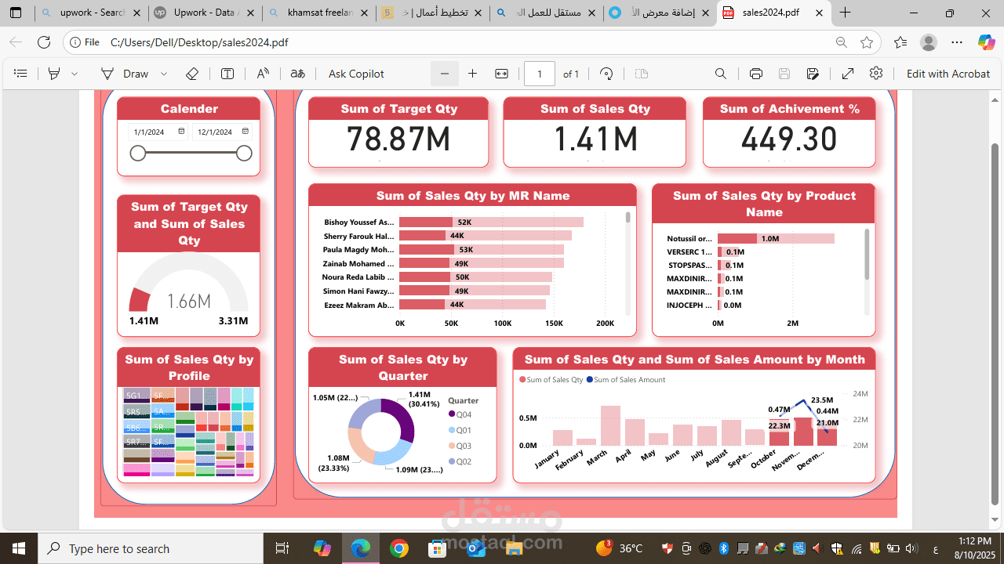1004x564 pixels.
Task: Click the Product Name chart scrollbar
Action: (x=867, y=254)
